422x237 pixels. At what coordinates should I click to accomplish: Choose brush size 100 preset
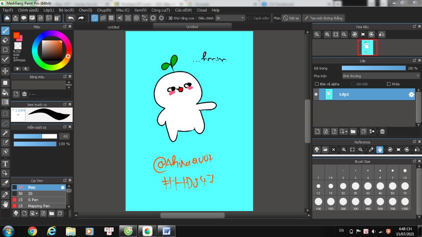[319, 203]
